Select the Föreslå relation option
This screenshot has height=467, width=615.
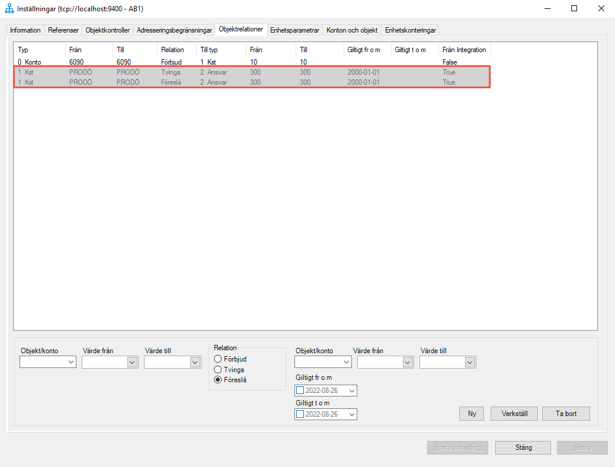pyautogui.click(x=218, y=379)
